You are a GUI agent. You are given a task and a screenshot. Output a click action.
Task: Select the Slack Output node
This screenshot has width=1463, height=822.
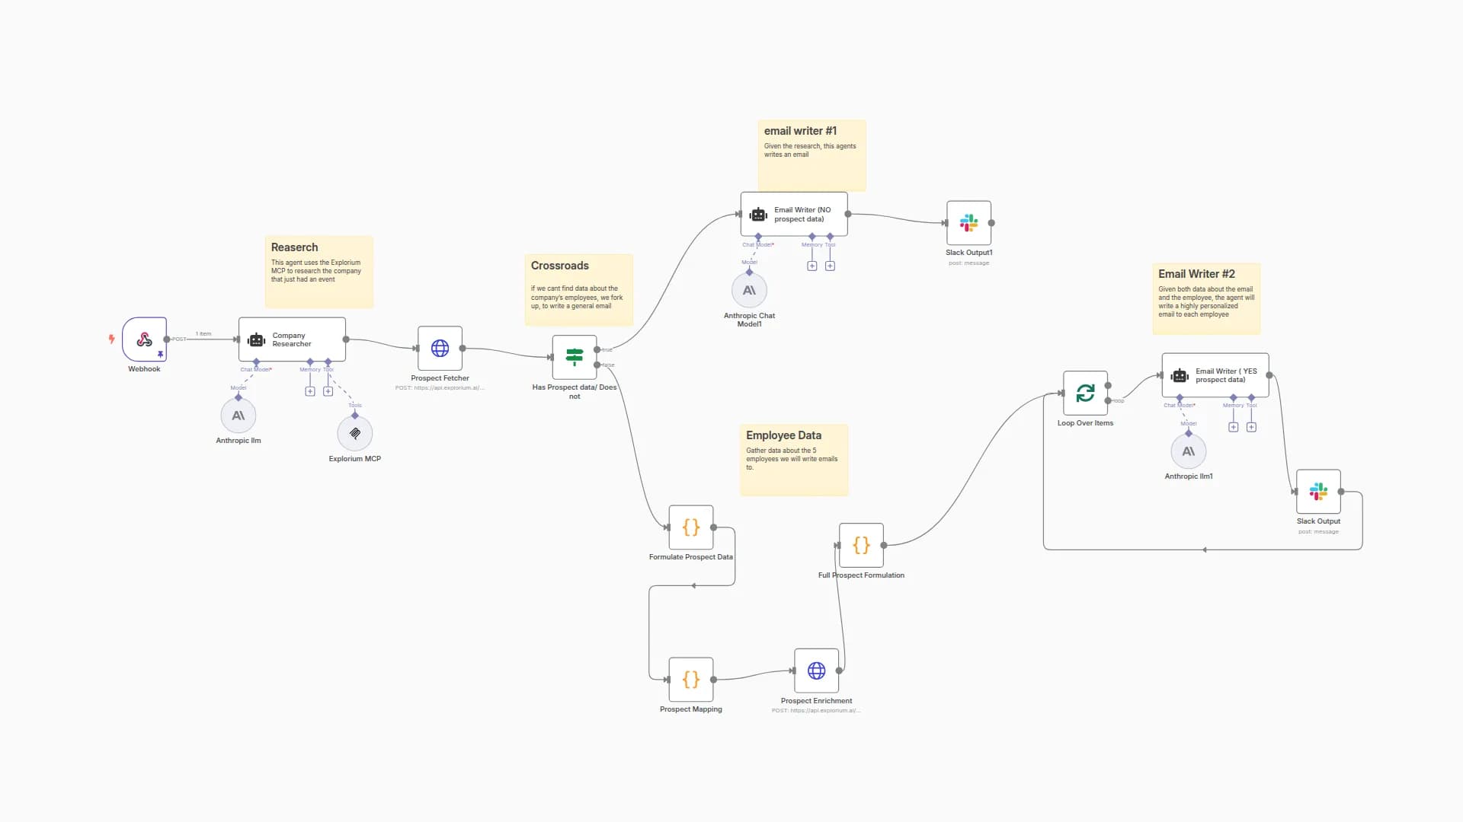tap(1319, 492)
